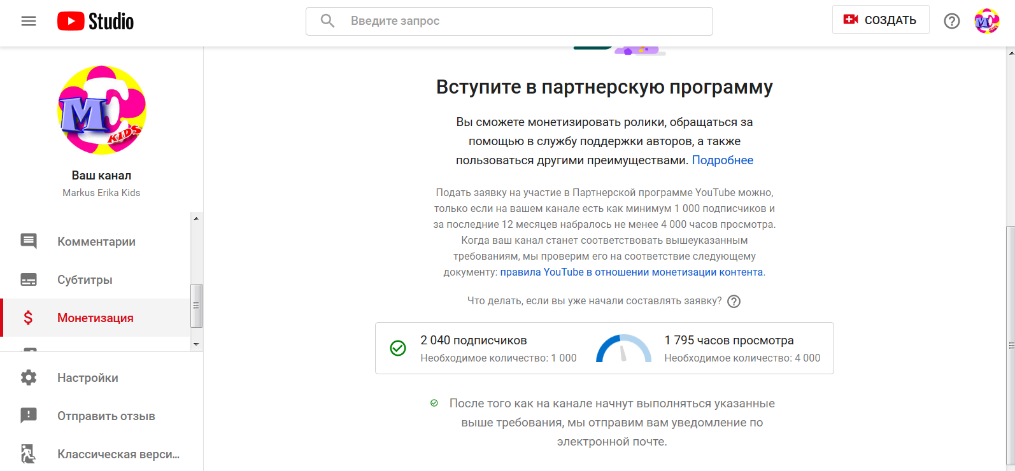Click the Субтитры icon

tap(29, 279)
